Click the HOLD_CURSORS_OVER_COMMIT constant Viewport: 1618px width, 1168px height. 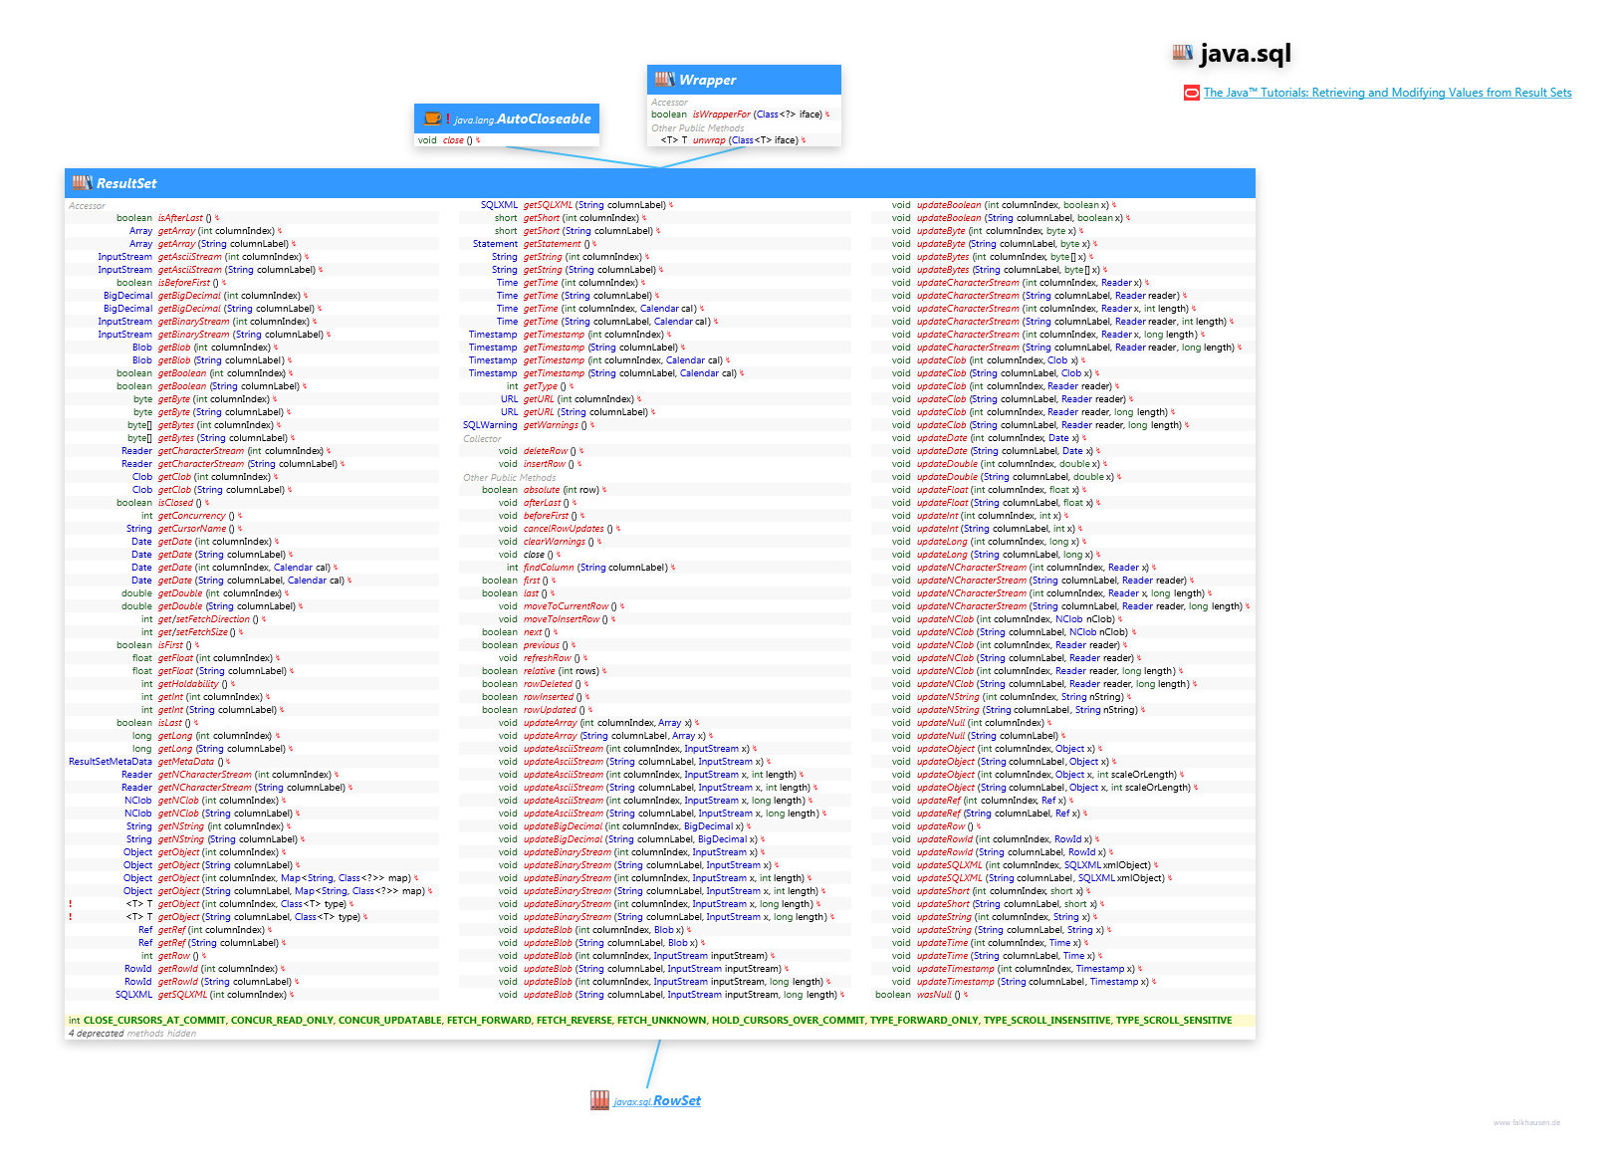(x=788, y=1021)
